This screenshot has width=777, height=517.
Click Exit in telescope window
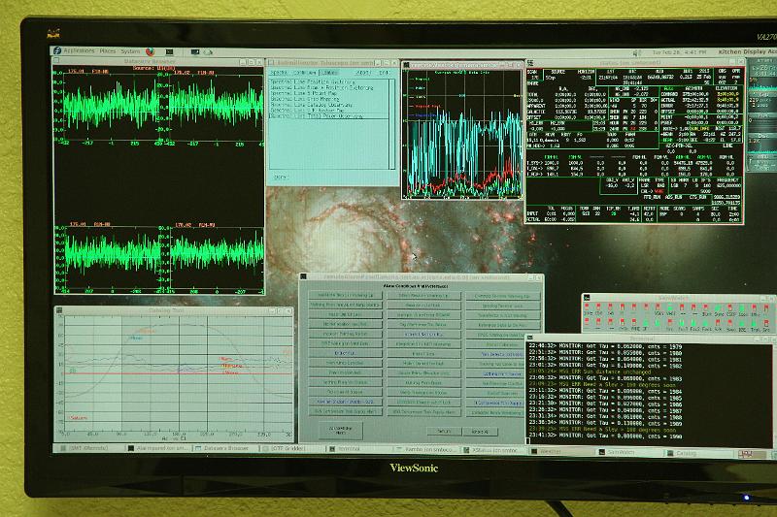click(384, 73)
